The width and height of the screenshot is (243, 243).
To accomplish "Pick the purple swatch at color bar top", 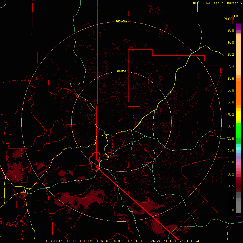I will coord(238,27).
